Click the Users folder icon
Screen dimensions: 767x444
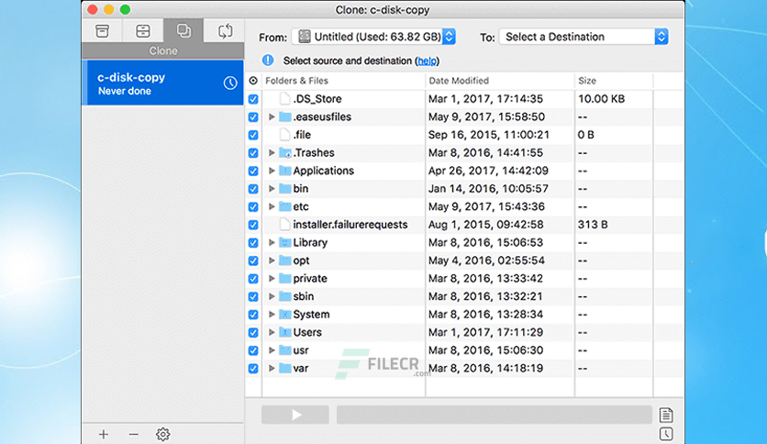(x=284, y=332)
